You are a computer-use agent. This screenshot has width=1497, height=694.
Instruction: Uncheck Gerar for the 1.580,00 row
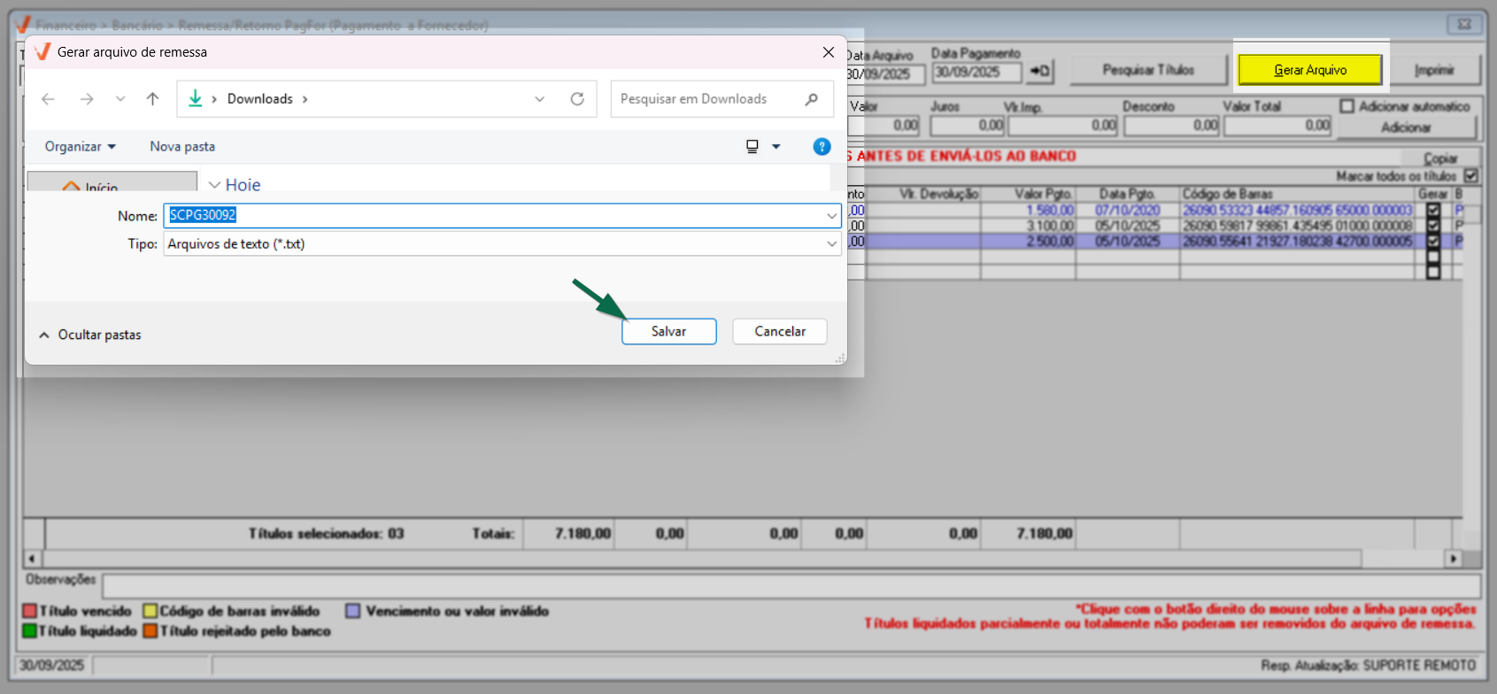(1433, 211)
